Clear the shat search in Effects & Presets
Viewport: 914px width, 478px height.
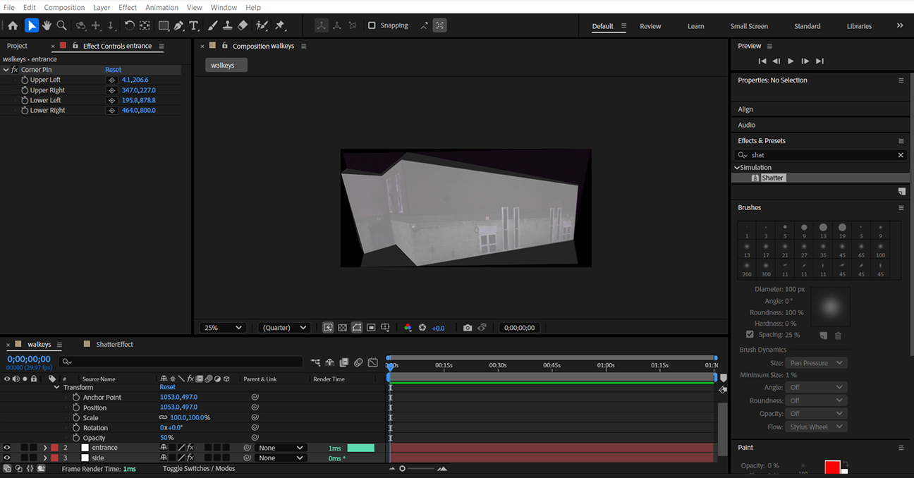[901, 154]
